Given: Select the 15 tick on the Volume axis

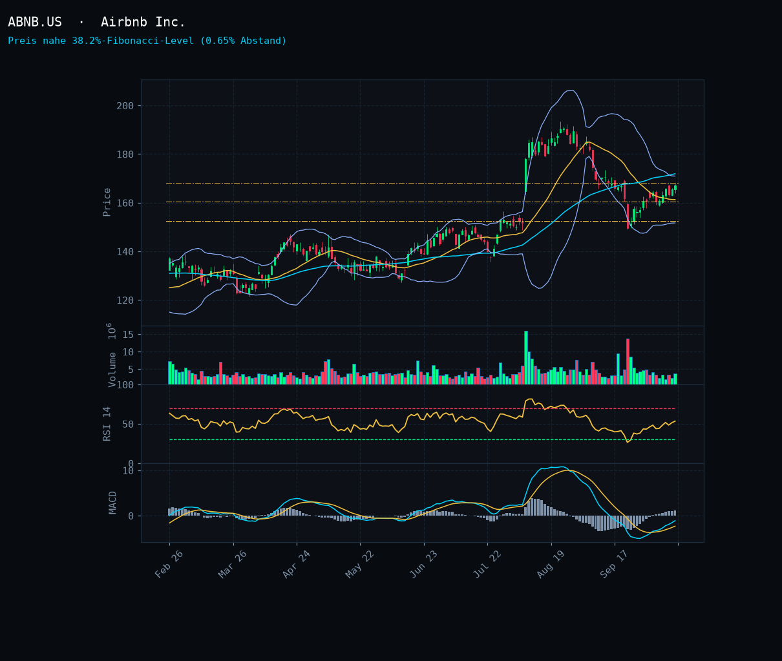Looking at the screenshot, I should (128, 335).
